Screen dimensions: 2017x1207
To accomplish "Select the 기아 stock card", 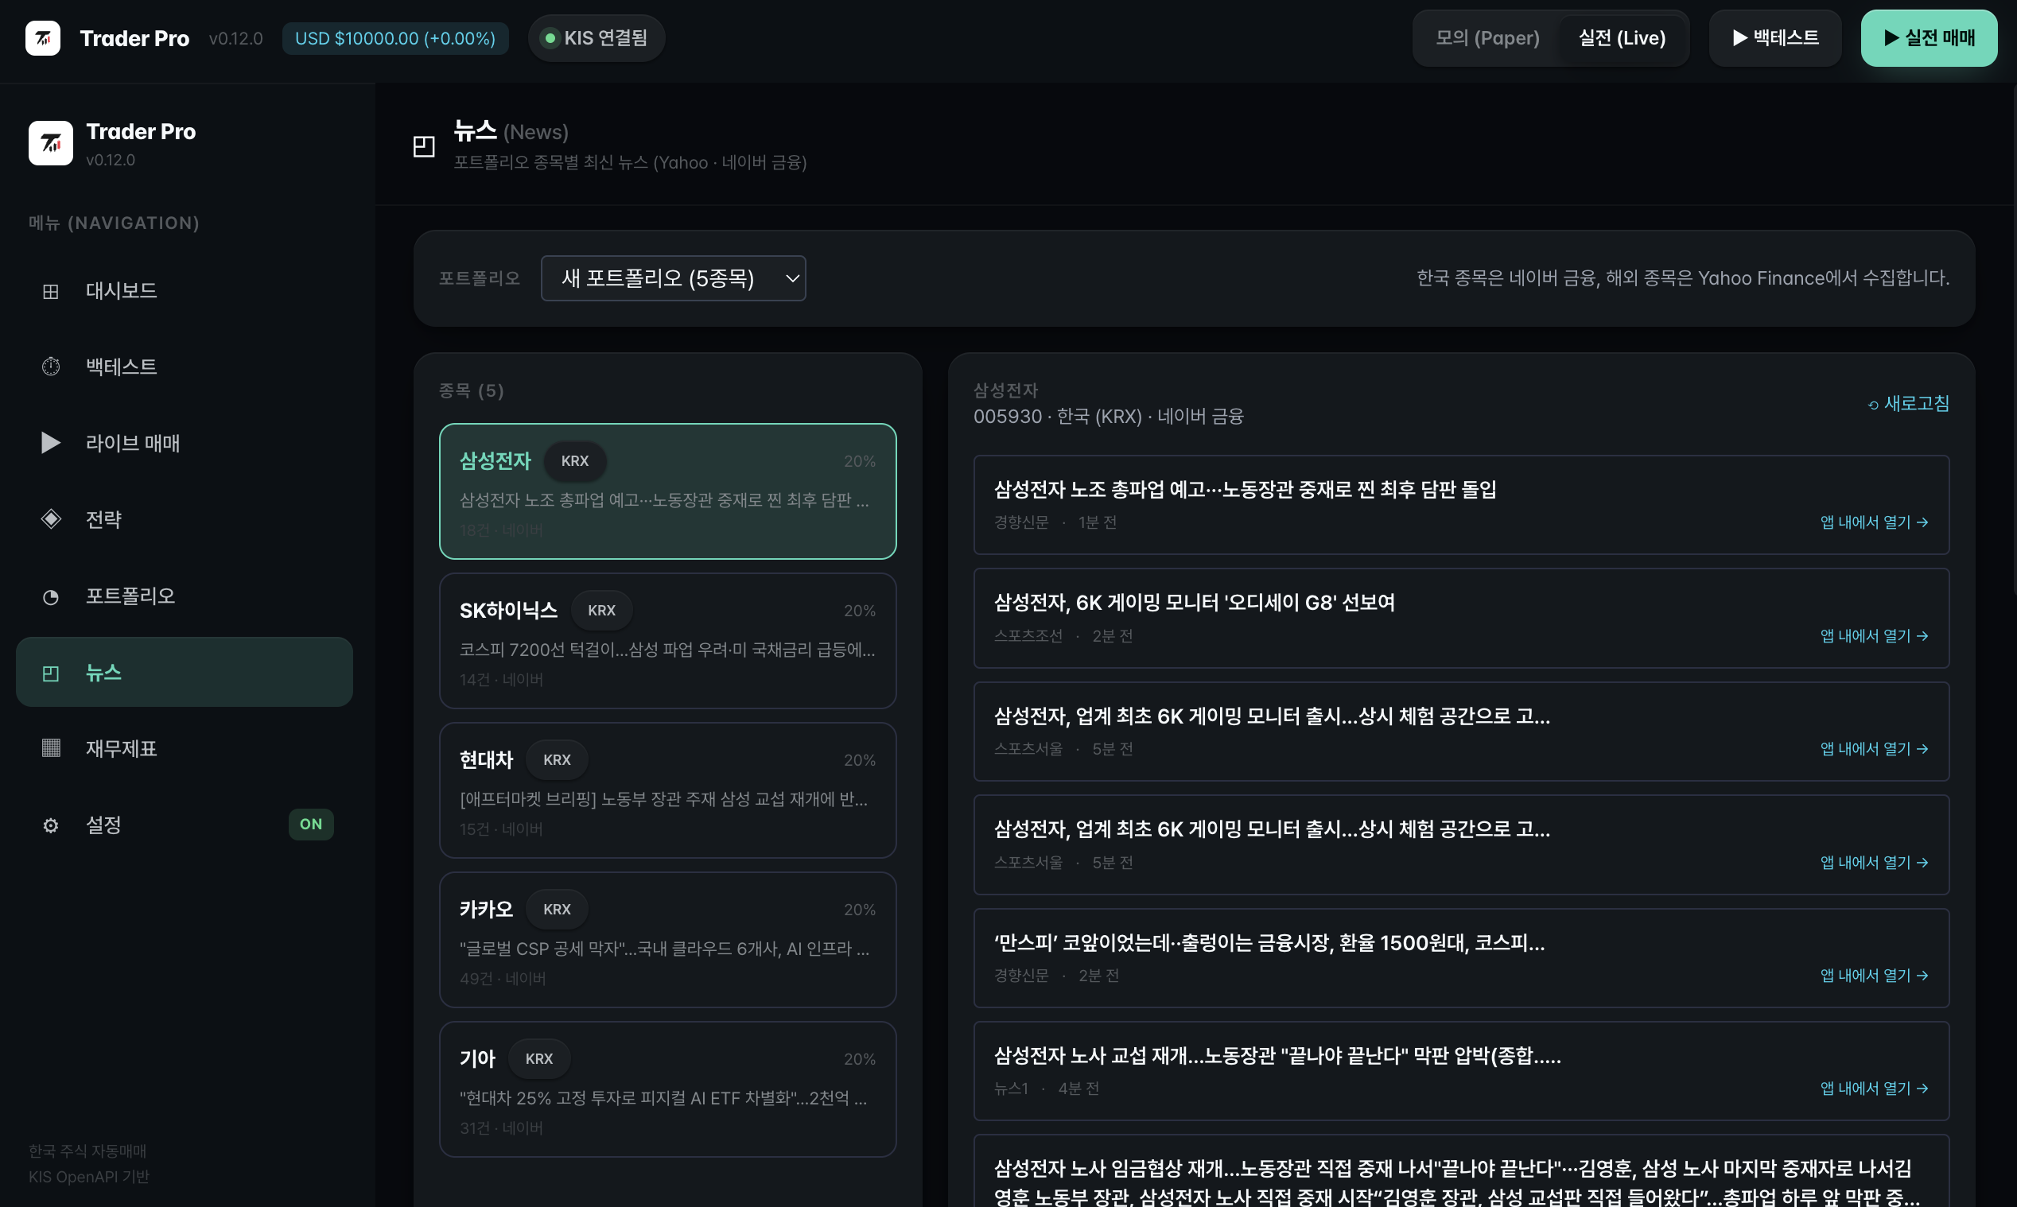I will [668, 1090].
